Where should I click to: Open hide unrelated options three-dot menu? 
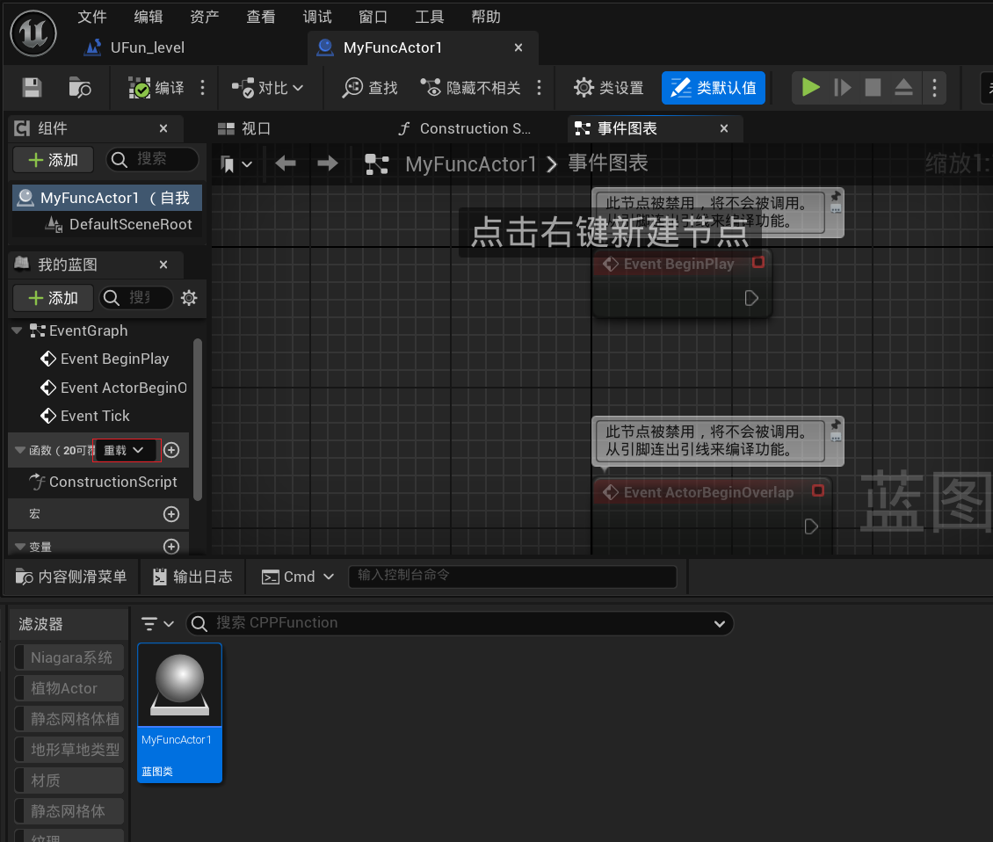click(x=539, y=87)
